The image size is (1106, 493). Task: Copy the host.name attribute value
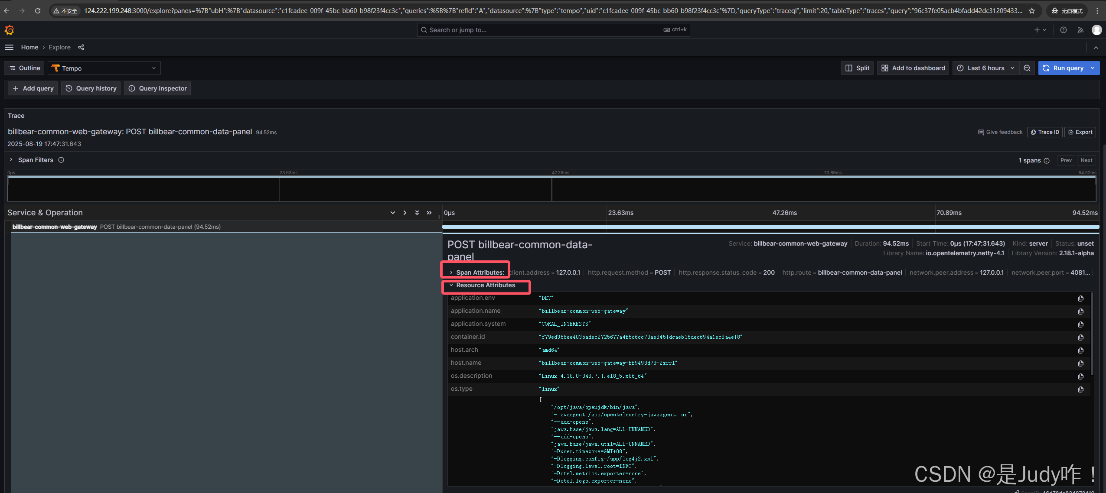pos(1080,363)
